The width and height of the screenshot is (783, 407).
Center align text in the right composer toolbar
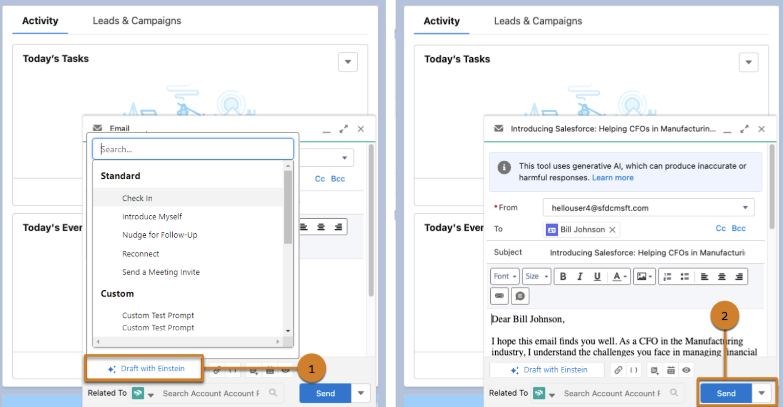click(x=722, y=276)
